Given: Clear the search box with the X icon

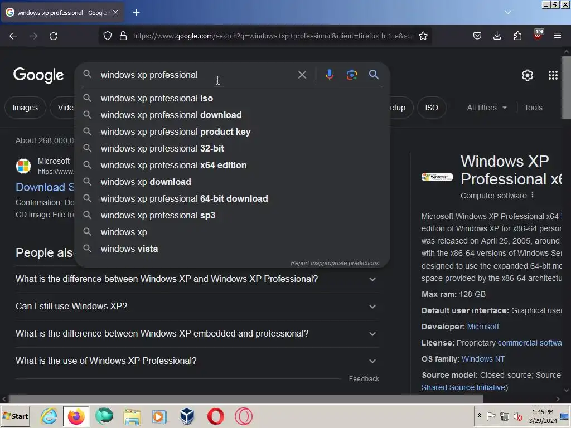Looking at the screenshot, I should coord(302,75).
